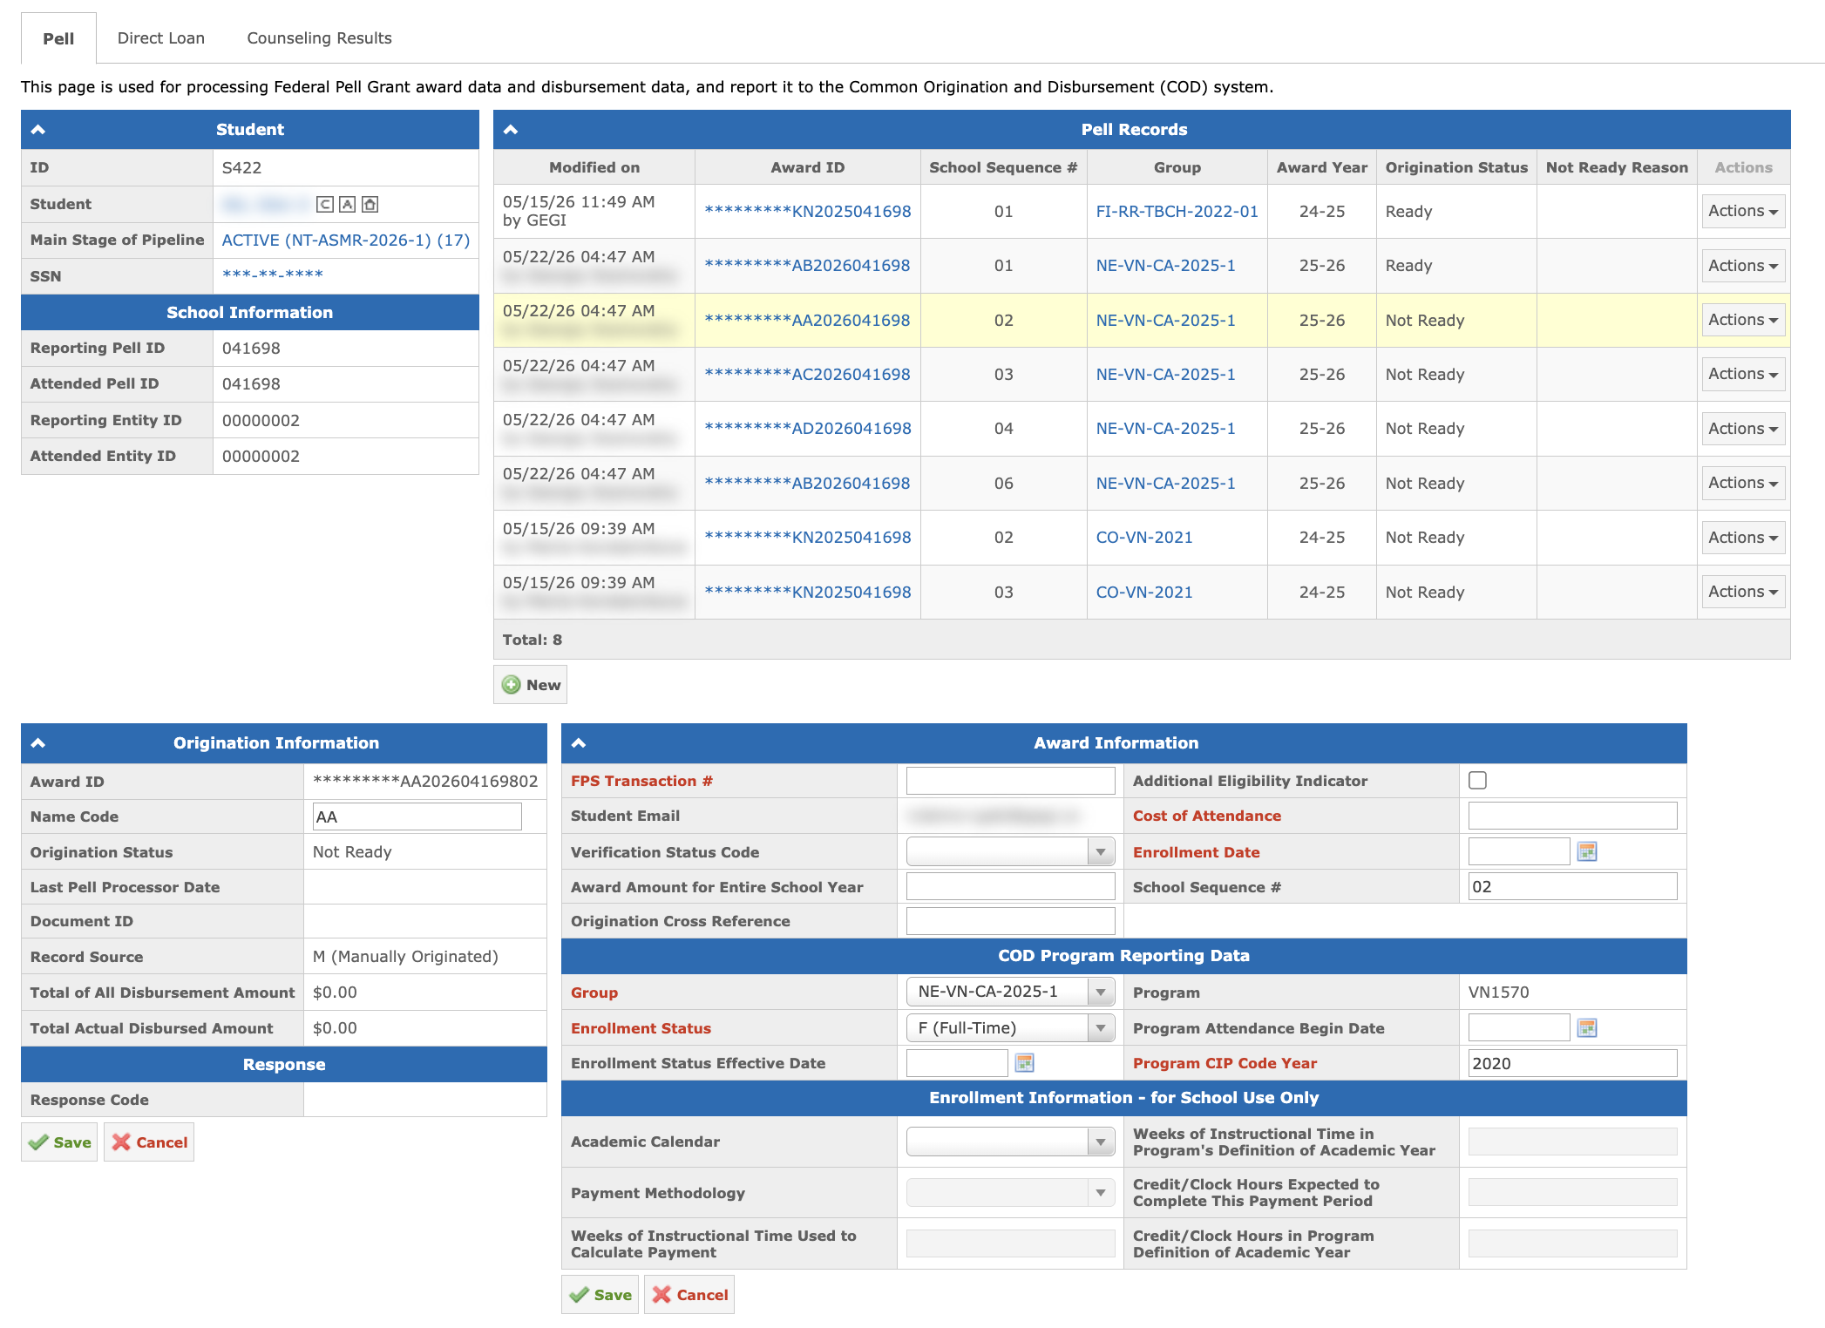This screenshot has width=1825, height=1328.
Task: Open the Counseling Results tab
Action: 319,38
